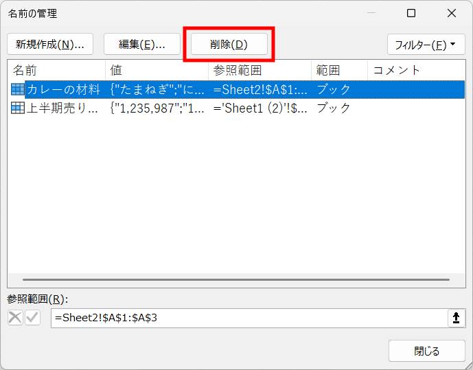Sort by the 名前 column header
The height and width of the screenshot is (370, 473).
(x=56, y=70)
